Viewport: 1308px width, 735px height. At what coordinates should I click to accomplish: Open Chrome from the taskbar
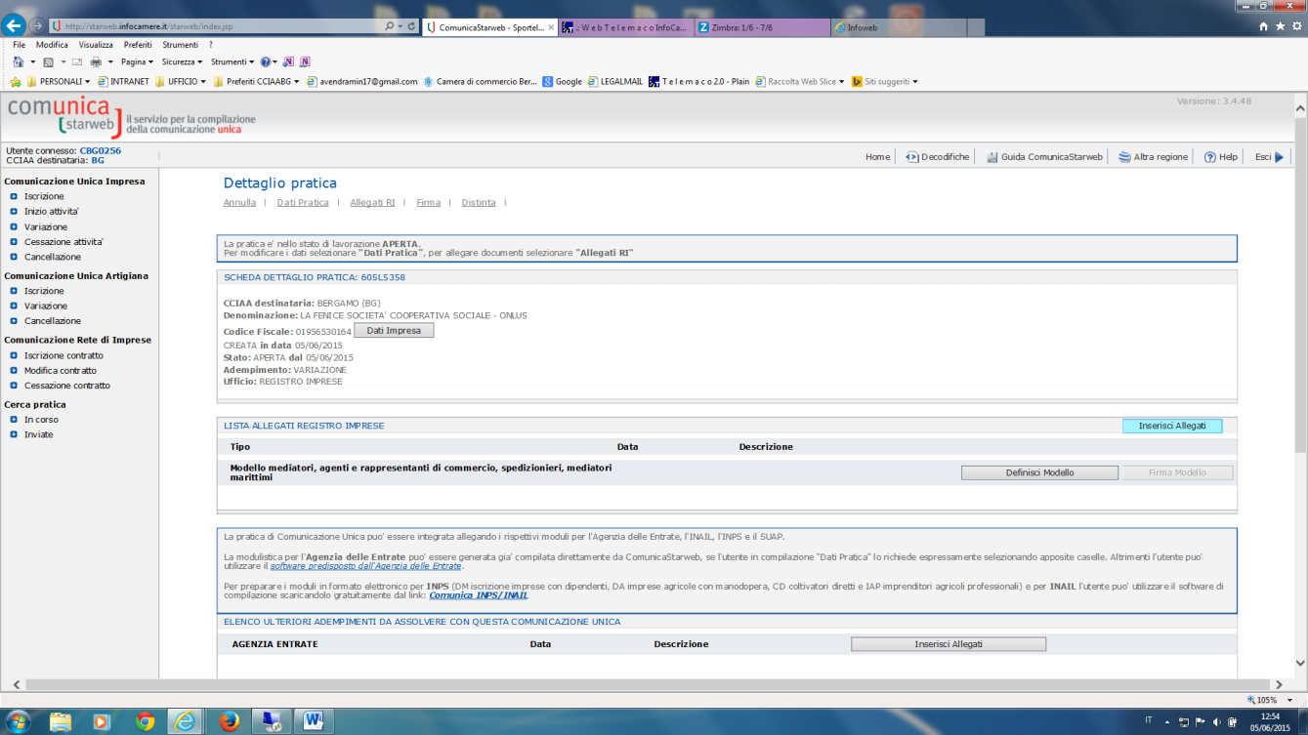pyautogui.click(x=146, y=721)
